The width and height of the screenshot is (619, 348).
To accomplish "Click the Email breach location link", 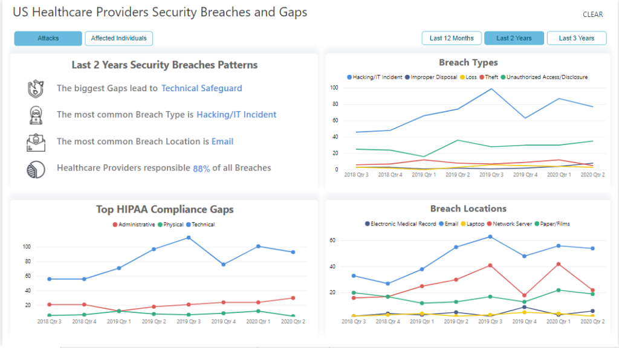I will tap(222, 142).
